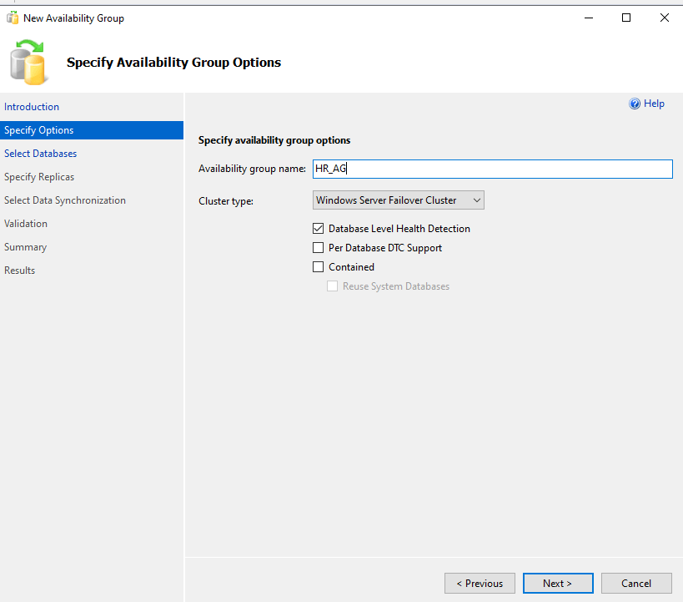This screenshot has width=683, height=602.
Task: Enable Per Database DTC Support
Action: point(318,248)
